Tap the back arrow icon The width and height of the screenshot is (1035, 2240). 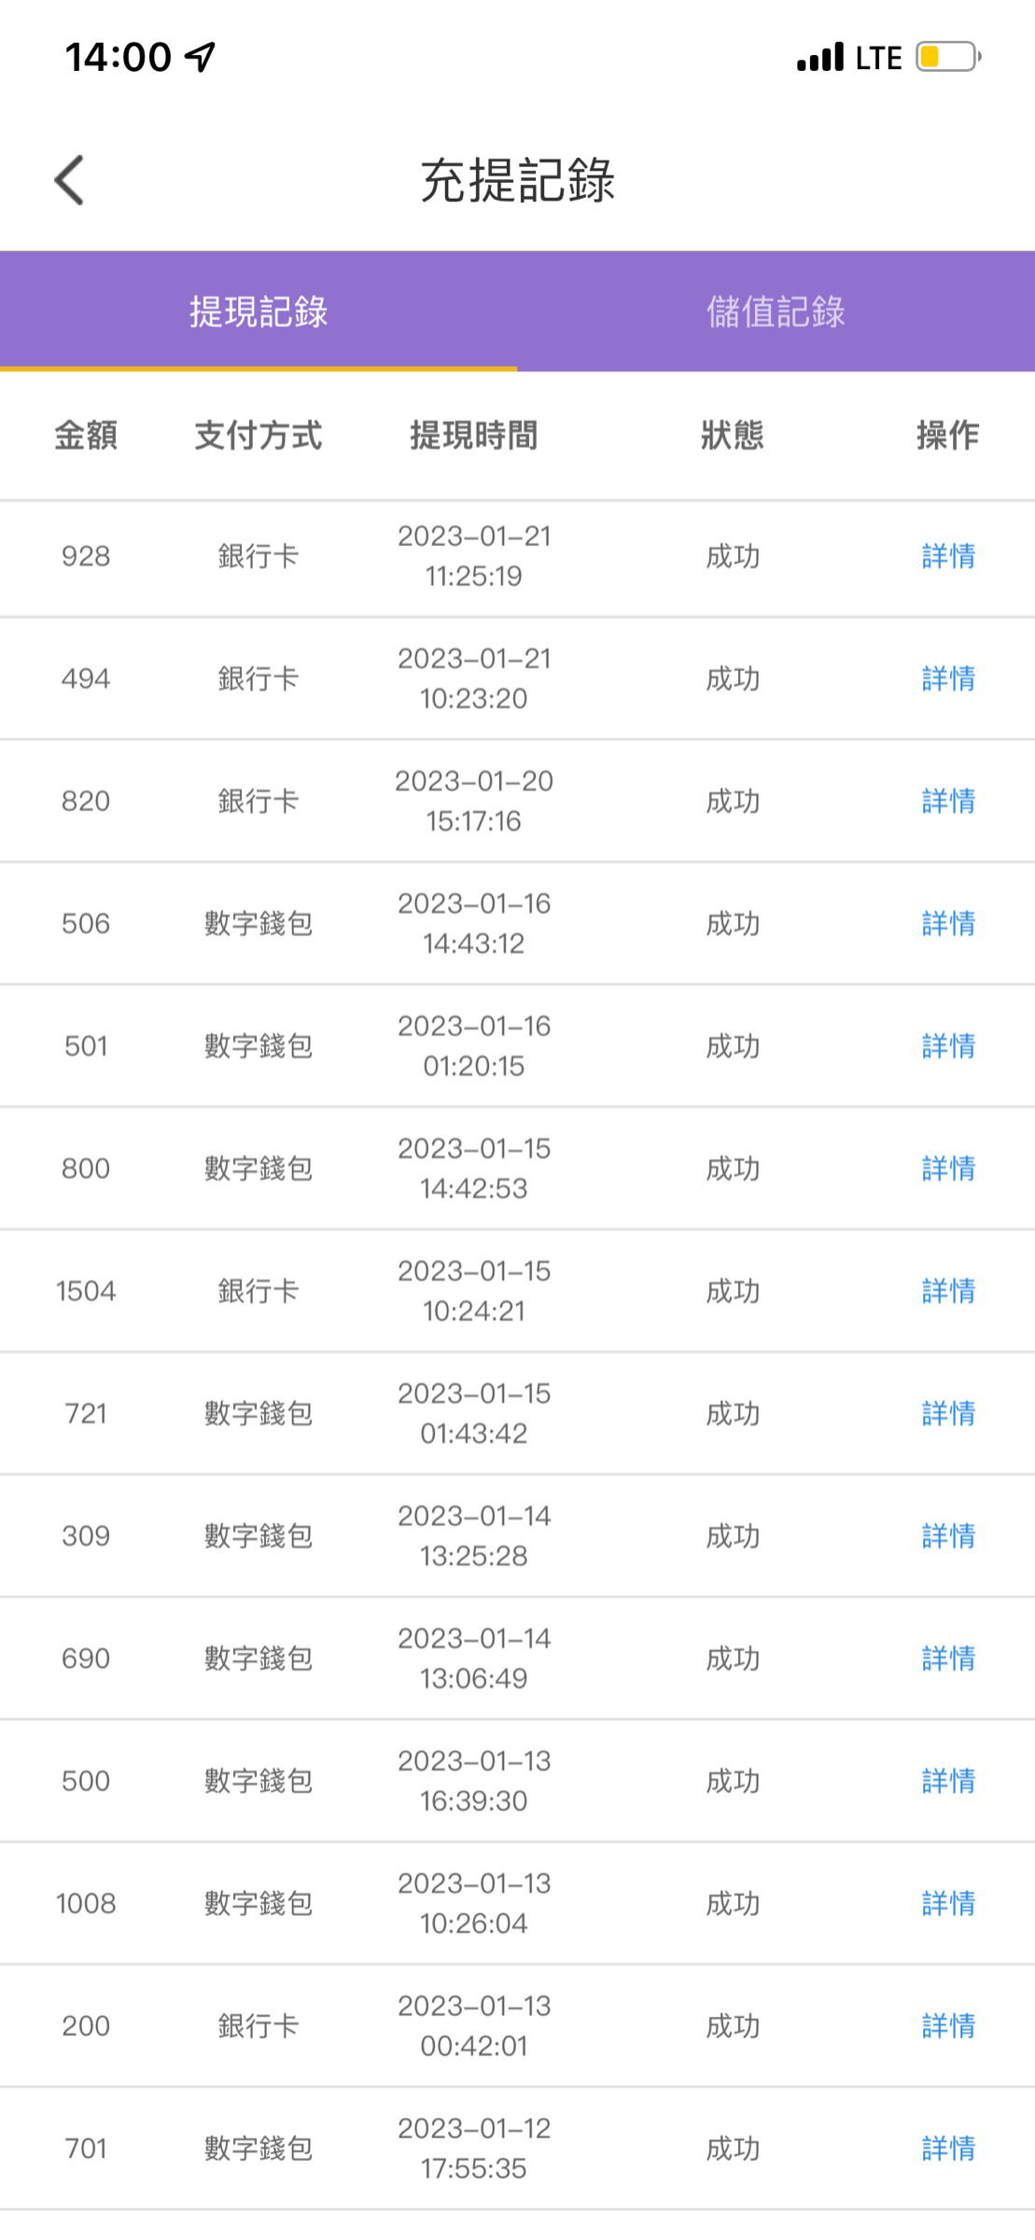point(70,180)
